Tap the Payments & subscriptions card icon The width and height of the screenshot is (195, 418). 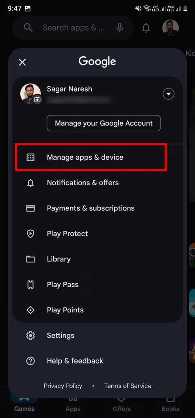click(30, 208)
